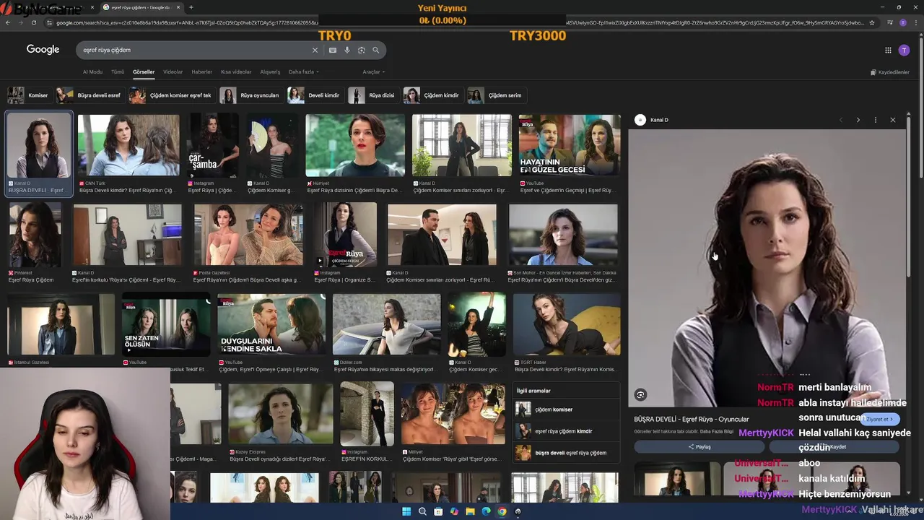Open Hayatının En Güzel Gecesi YouTube thumbnail

click(x=570, y=145)
